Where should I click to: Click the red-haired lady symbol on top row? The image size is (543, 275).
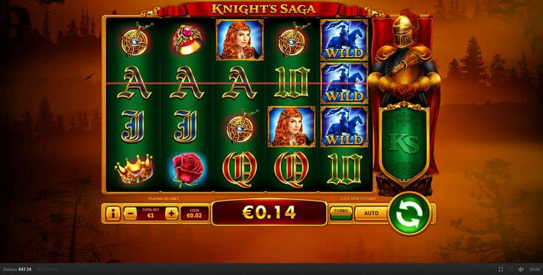pyautogui.click(x=240, y=39)
